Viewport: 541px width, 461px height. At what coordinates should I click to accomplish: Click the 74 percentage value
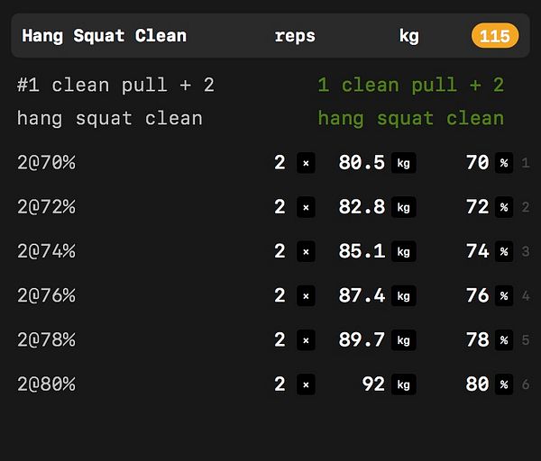477,251
